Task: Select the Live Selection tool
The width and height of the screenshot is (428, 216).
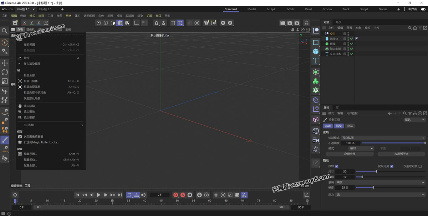Action: (x=5, y=42)
